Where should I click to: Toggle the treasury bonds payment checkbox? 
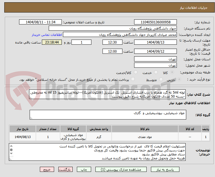click(133, 80)
